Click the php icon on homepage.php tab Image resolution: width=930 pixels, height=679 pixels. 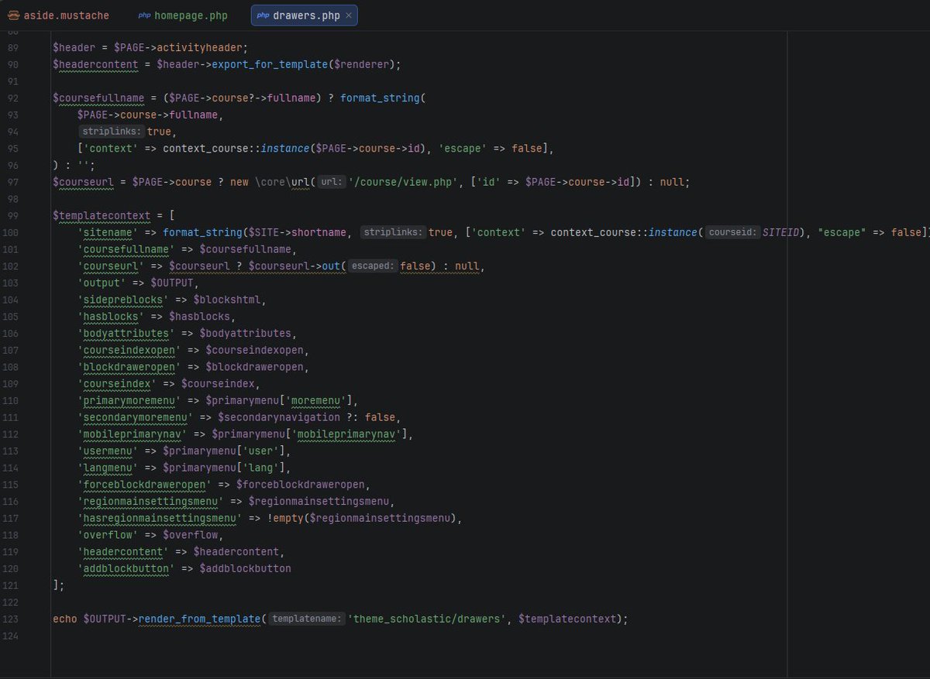(x=145, y=15)
